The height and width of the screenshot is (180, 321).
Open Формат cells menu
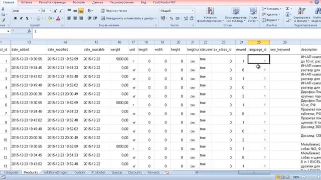pyautogui.click(x=270, y=20)
